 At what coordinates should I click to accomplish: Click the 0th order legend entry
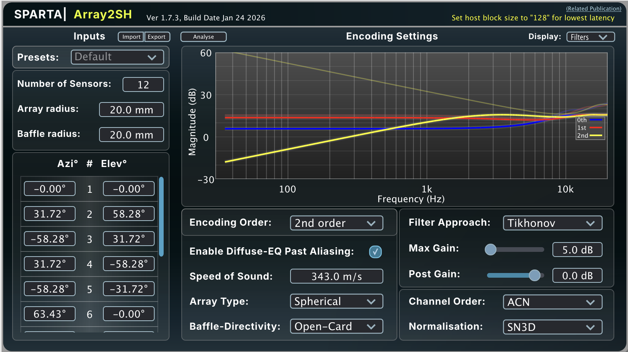pyautogui.click(x=590, y=120)
